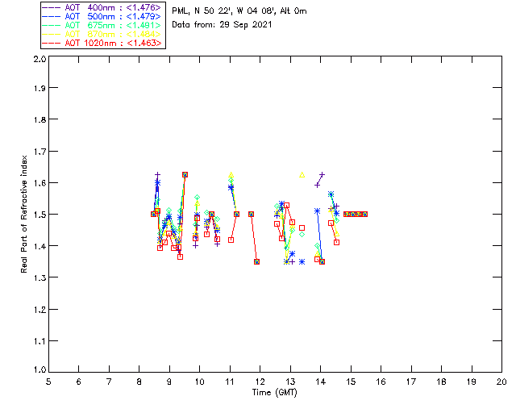The image size is (516, 413).
Task: Click the x-axis label 16
Action: pyautogui.click(x=381, y=382)
